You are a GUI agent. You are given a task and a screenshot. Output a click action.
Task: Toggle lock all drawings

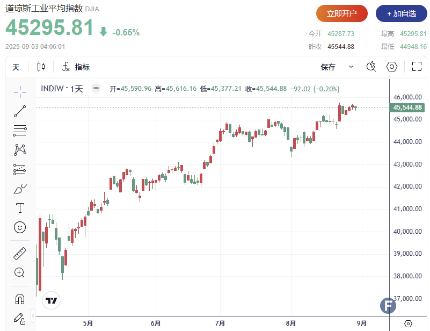coord(20,318)
